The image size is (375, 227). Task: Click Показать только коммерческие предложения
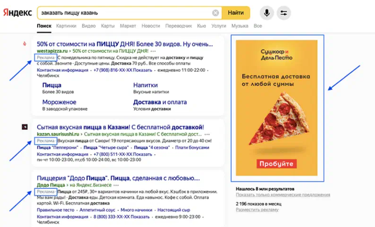tap(283, 195)
